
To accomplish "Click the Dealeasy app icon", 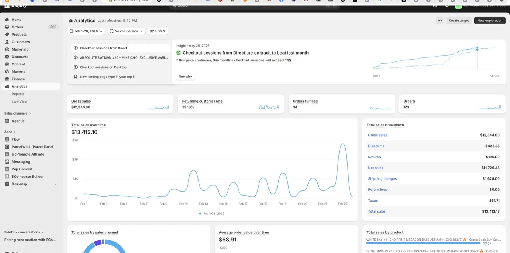I will tap(7, 184).
